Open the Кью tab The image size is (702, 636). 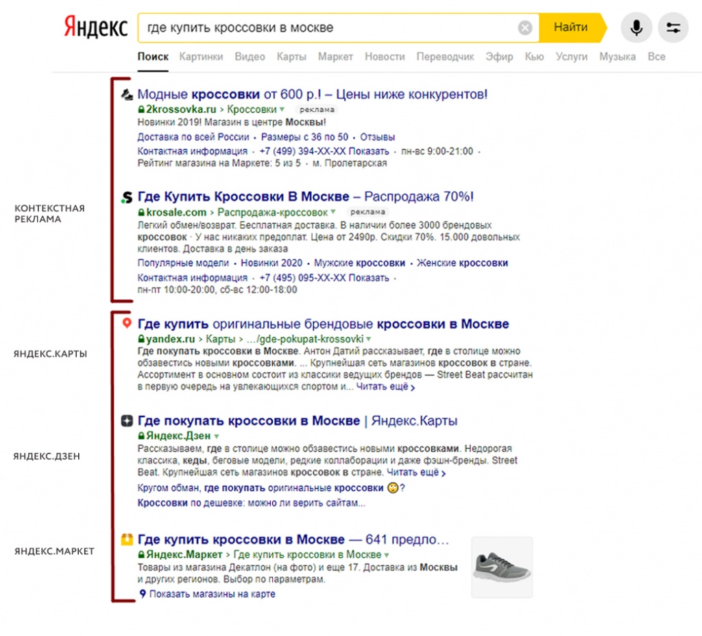tap(534, 57)
